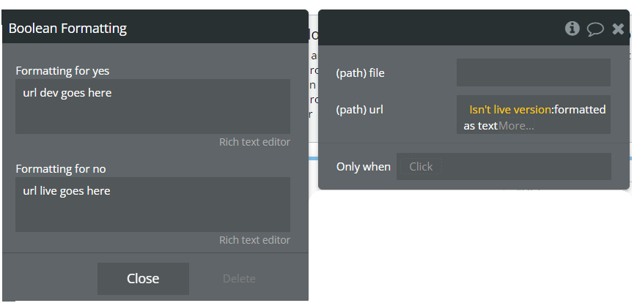The height and width of the screenshot is (303, 637).
Task: Click the greyed Delete button
Action: (239, 278)
